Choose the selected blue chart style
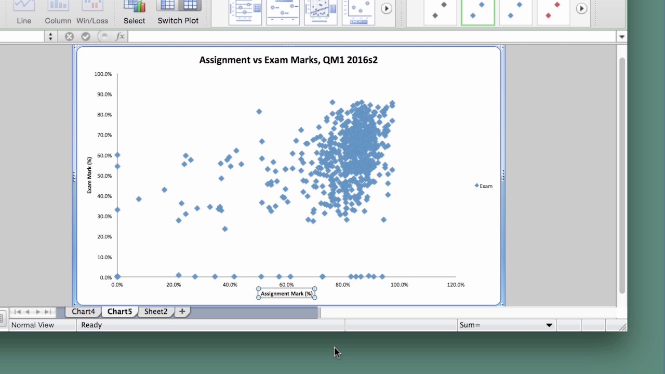Viewport: 665px width, 374px height. pyautogui.click(x=477, y=11)
